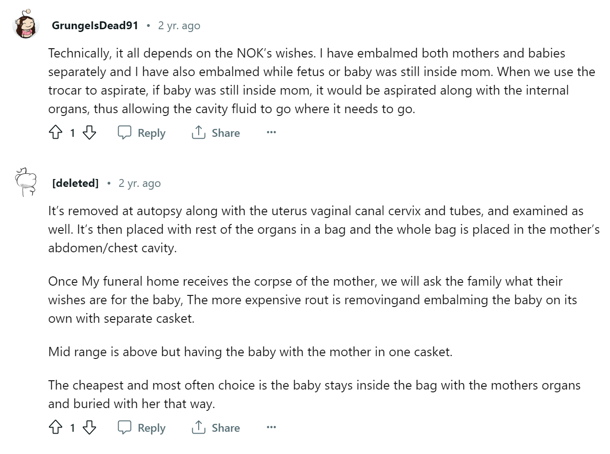
Task: Share the [deleted] user's comment
Action: [x=216, y=428]
